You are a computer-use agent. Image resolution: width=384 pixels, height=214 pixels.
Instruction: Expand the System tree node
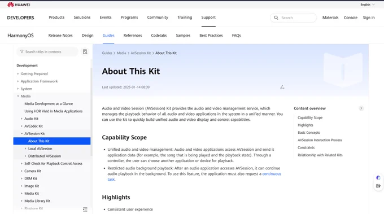pos(18,89)
